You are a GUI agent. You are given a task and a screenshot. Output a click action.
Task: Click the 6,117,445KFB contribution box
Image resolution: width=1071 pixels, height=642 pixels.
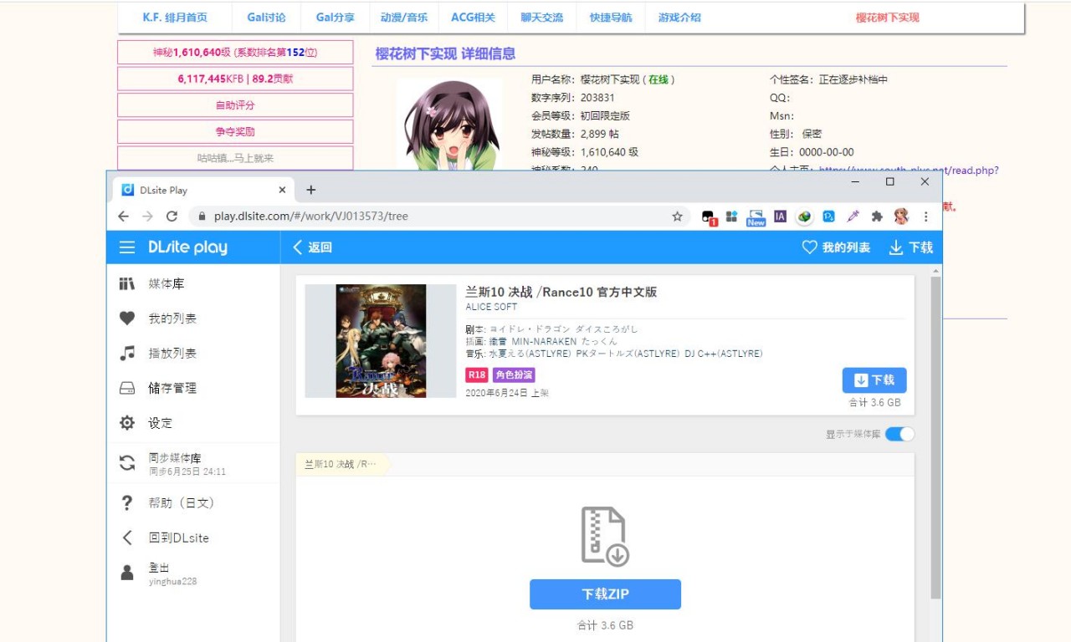235,79
